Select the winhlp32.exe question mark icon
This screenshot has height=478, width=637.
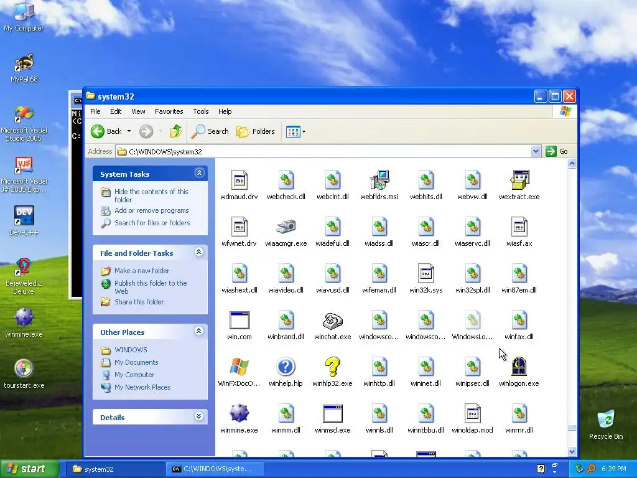(x=332, y=367)
